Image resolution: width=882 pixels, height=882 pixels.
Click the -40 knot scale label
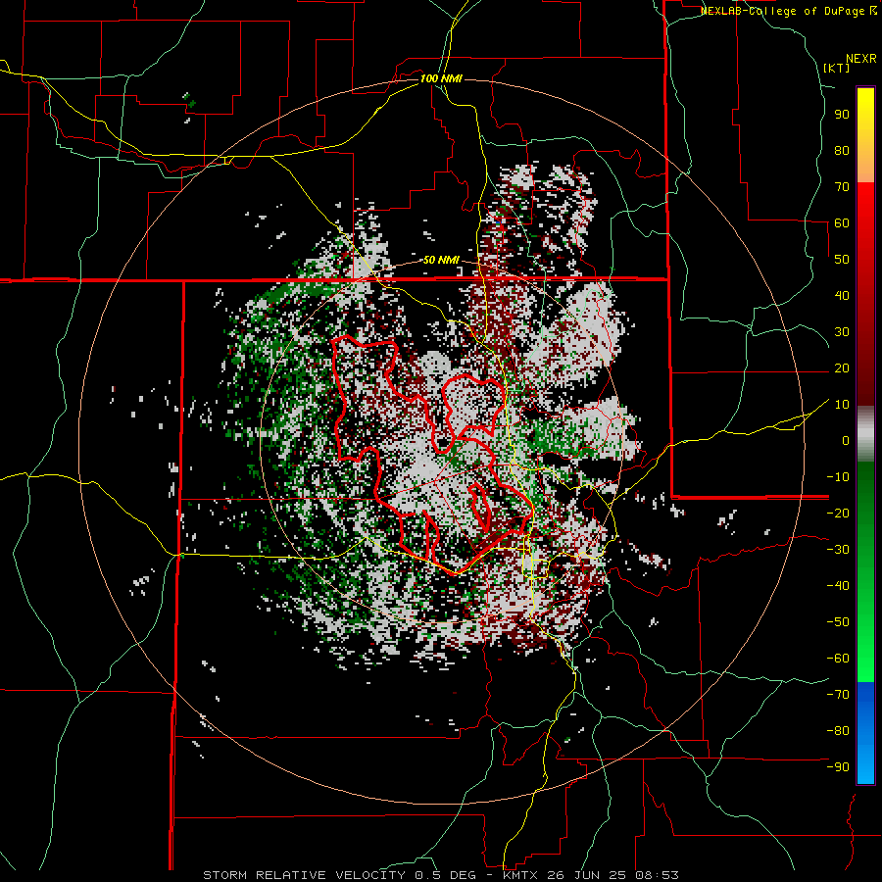838,586
